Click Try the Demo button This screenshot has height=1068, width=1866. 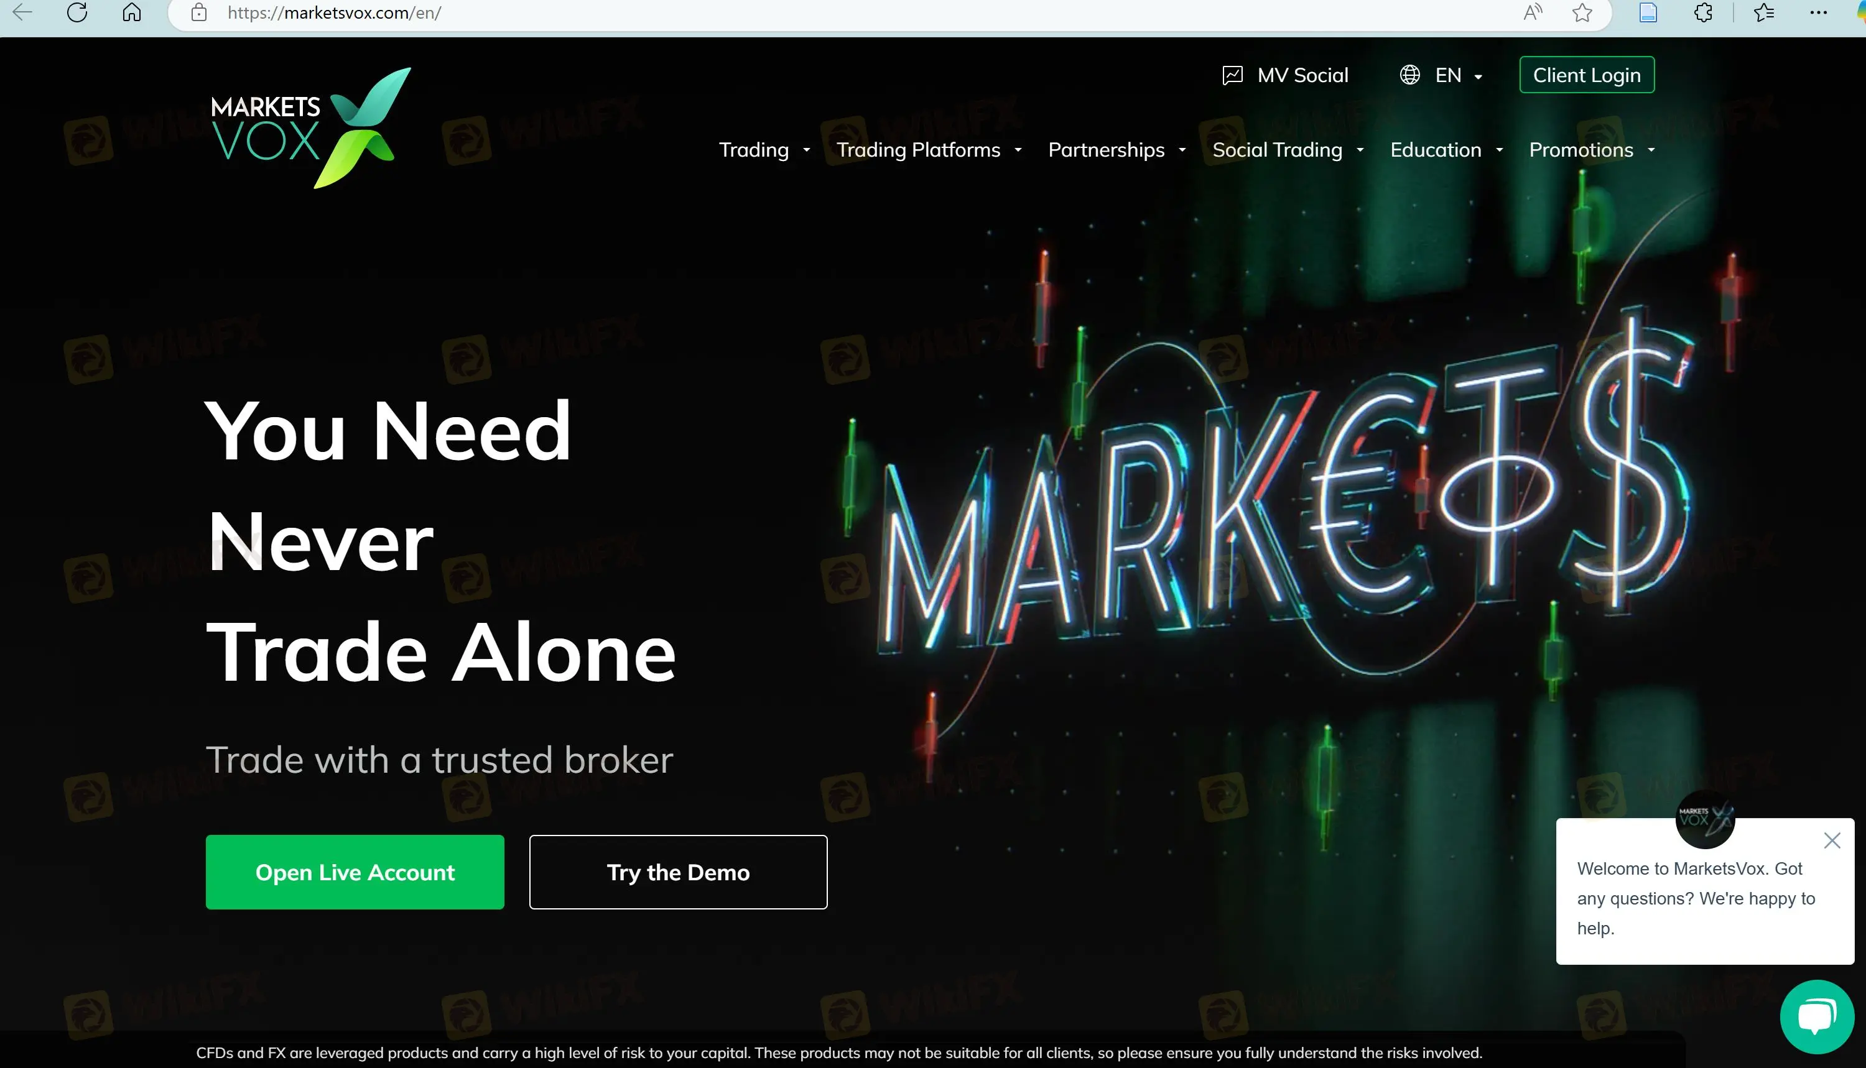(678, 872)
